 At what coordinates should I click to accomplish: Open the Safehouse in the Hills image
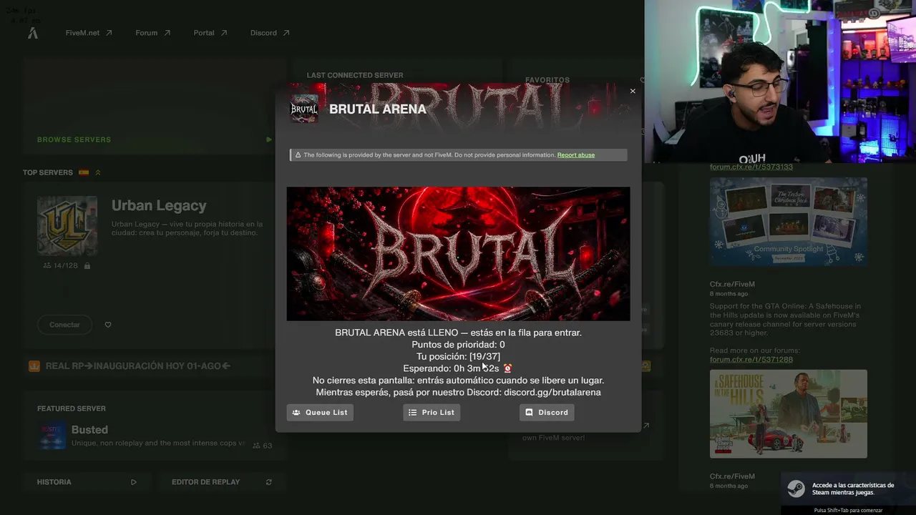click(789, 414)
